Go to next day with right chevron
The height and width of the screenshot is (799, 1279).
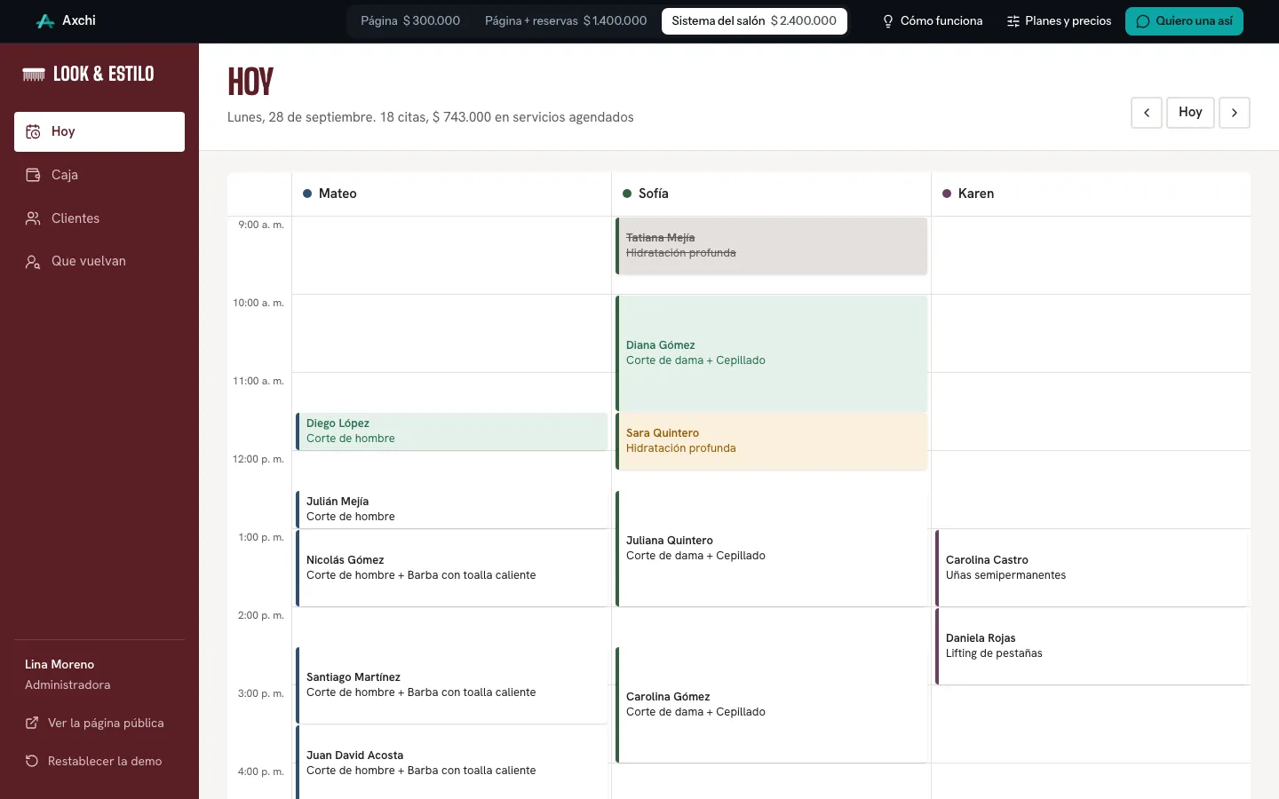[x=1235, y=113]
